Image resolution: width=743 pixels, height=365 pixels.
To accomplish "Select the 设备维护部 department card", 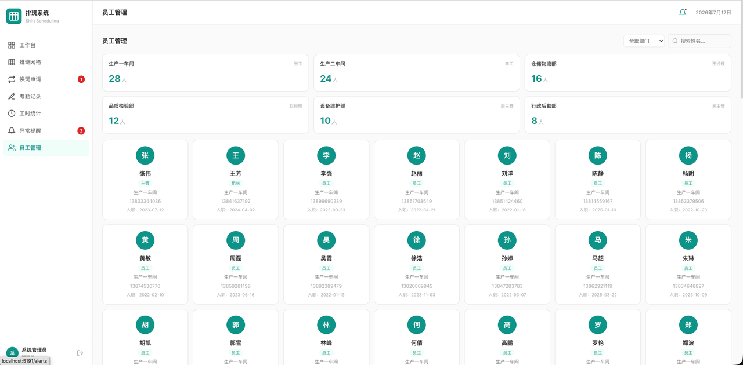I will point(417,115).
